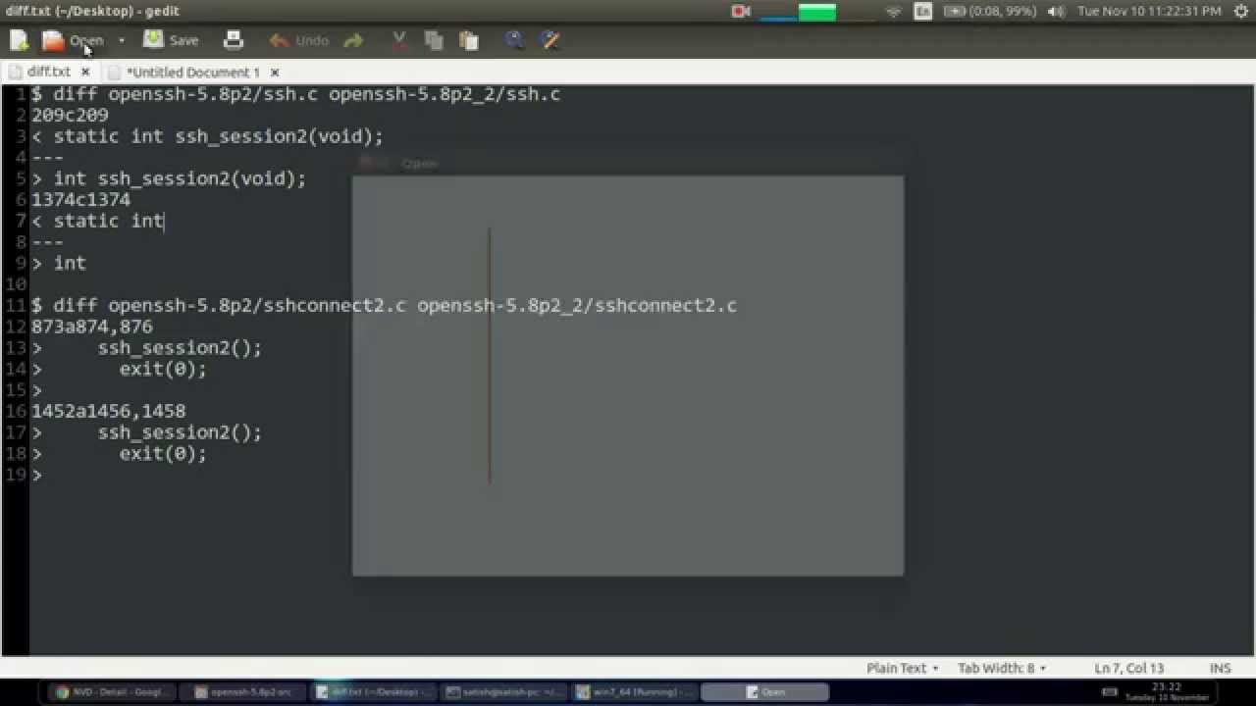Open the Find search tool
Image resolution: width=1256 pixels, height=706 pixels.
[x=514, y=40]
